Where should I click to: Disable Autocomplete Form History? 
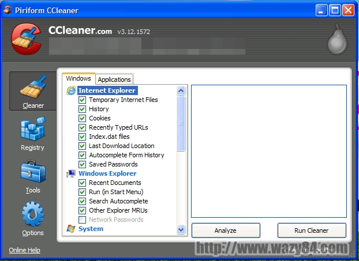tap(82, 155)
